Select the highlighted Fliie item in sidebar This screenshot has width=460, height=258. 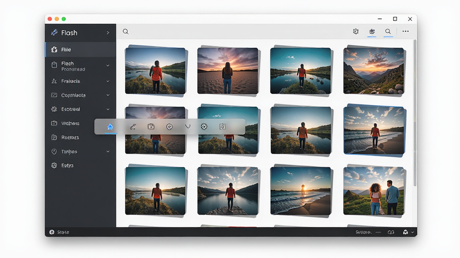81,49
